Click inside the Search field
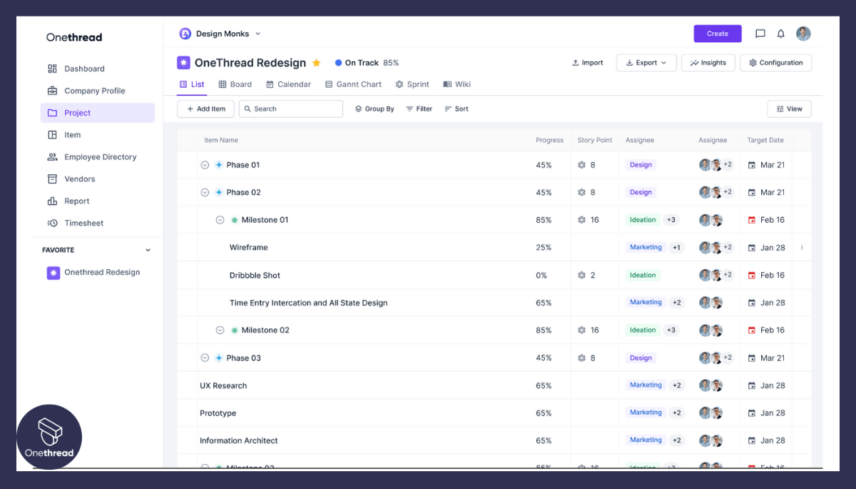 pos(292,109)
